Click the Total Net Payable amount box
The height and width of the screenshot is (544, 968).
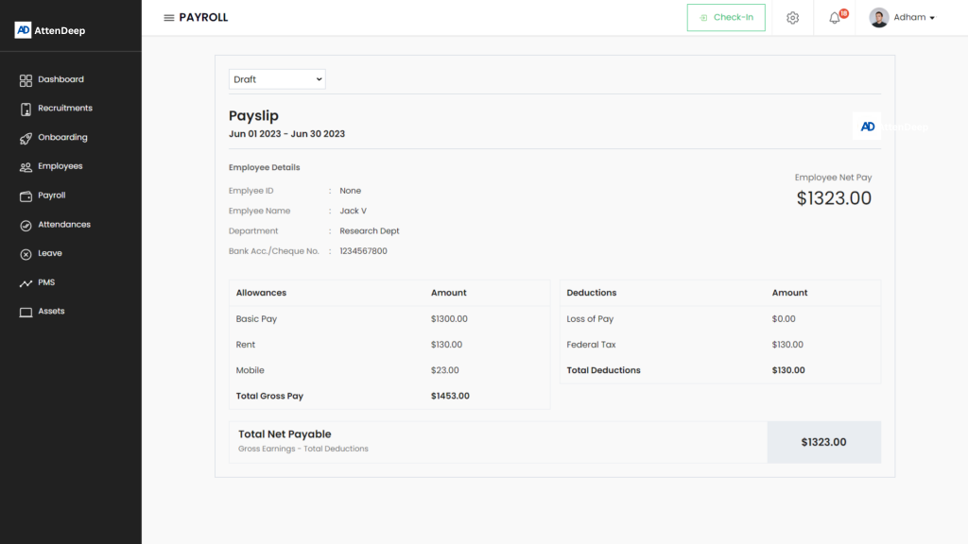(823, 442)
